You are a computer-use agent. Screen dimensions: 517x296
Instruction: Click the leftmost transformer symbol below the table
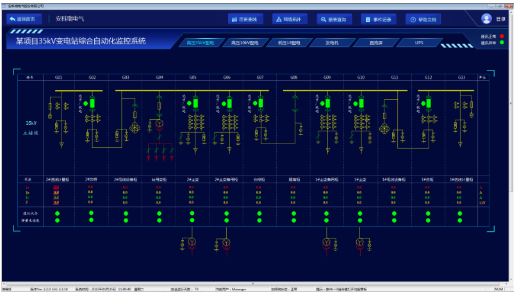(192, 242)
